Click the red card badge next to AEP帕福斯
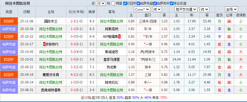This screenshot has width=247, height=102. pos(120,37)
